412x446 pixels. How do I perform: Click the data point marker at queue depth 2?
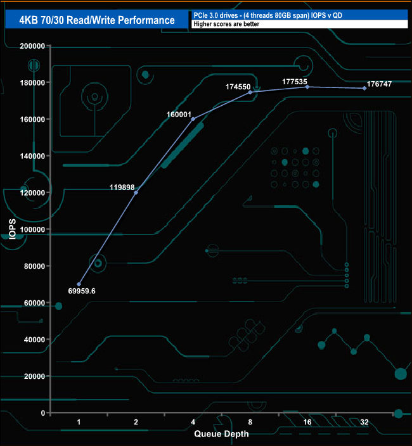136,193
